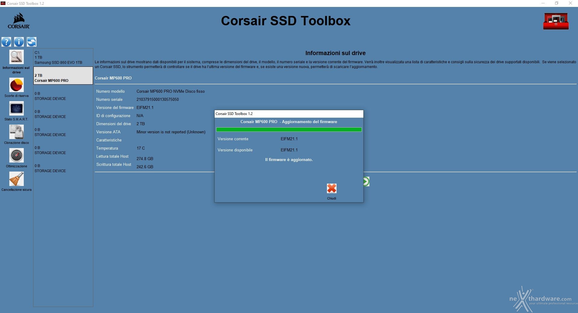Click the Temperatura value 17 C

[x=141, y=148]
